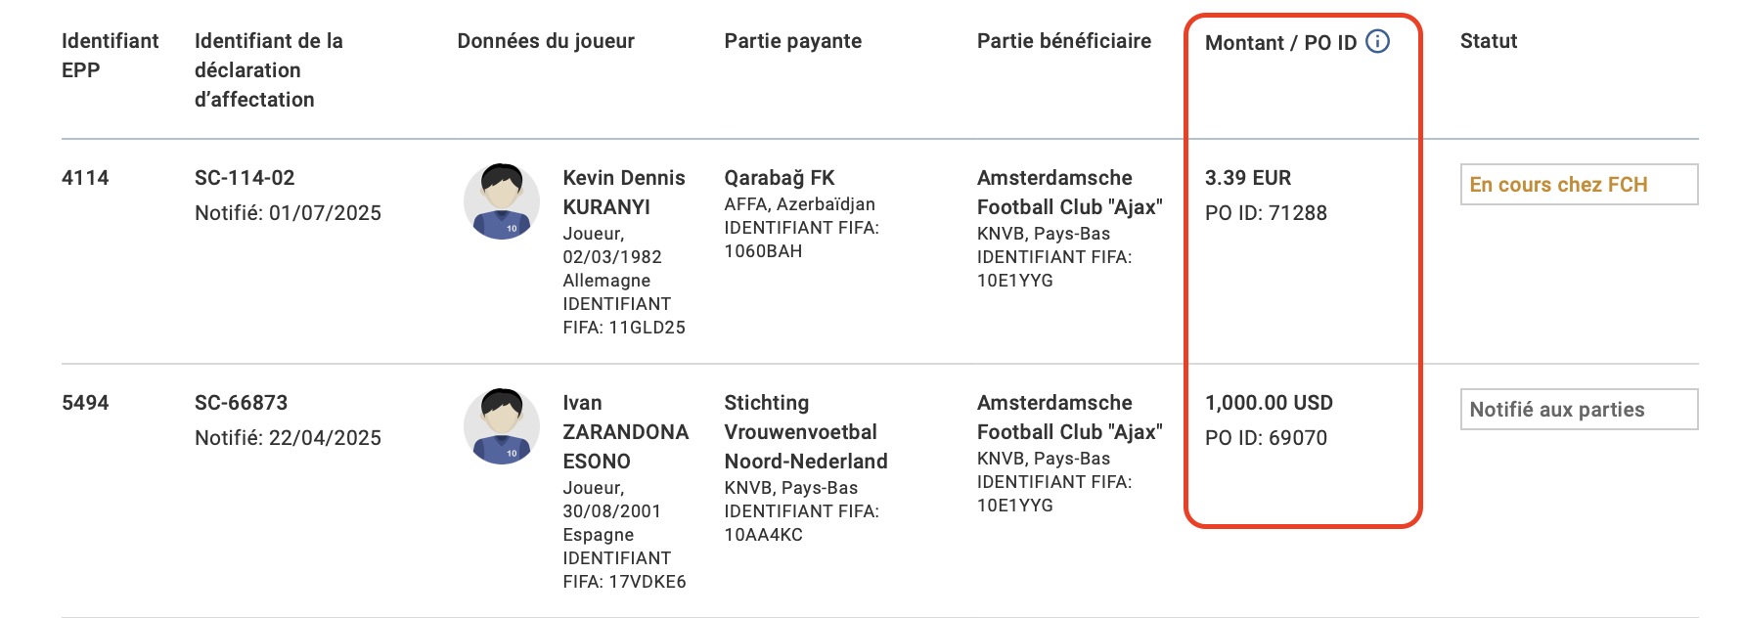Click the Données du joueur column header
Screen dimensions: 1743x618
[546, 41]
